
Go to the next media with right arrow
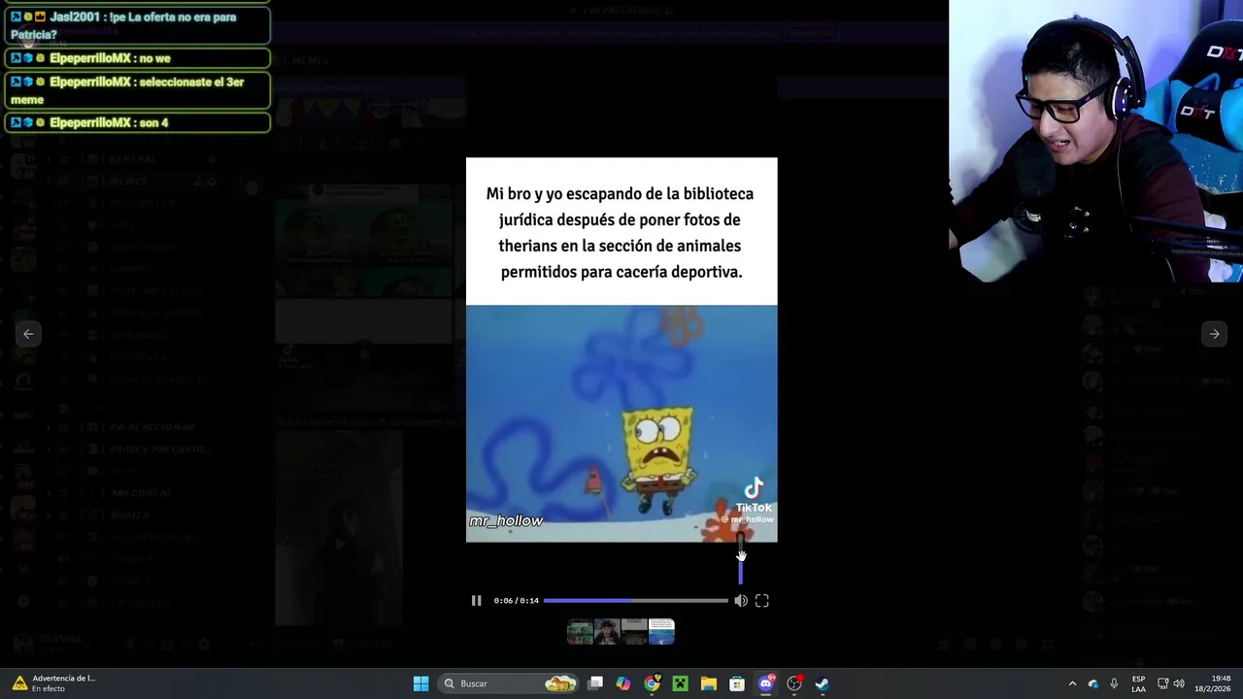[x=1214, y=334]
